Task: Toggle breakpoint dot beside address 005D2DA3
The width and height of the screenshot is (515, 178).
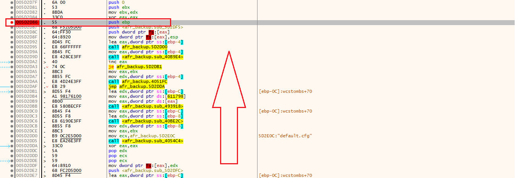Action: tap(12, 67)
